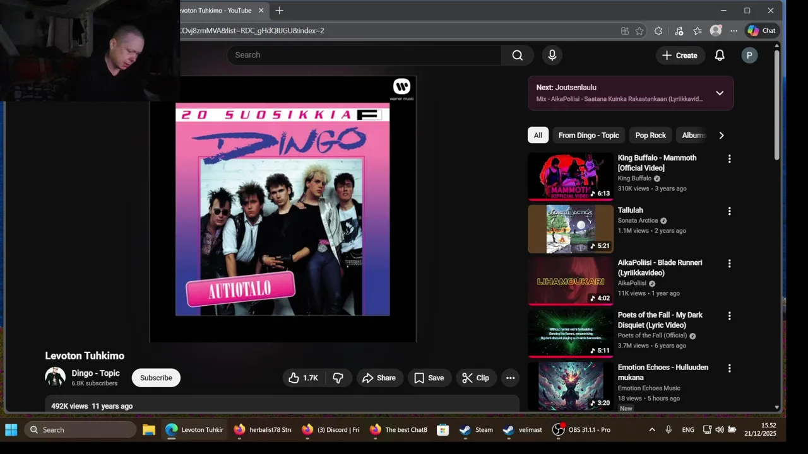Open Dingo - Topic channel avatar
The image size is (808, 454).
click(56, 377)
